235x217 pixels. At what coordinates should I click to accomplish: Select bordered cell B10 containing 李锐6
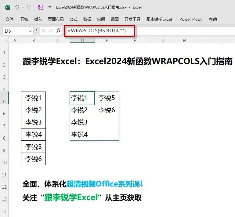(34, 159)
